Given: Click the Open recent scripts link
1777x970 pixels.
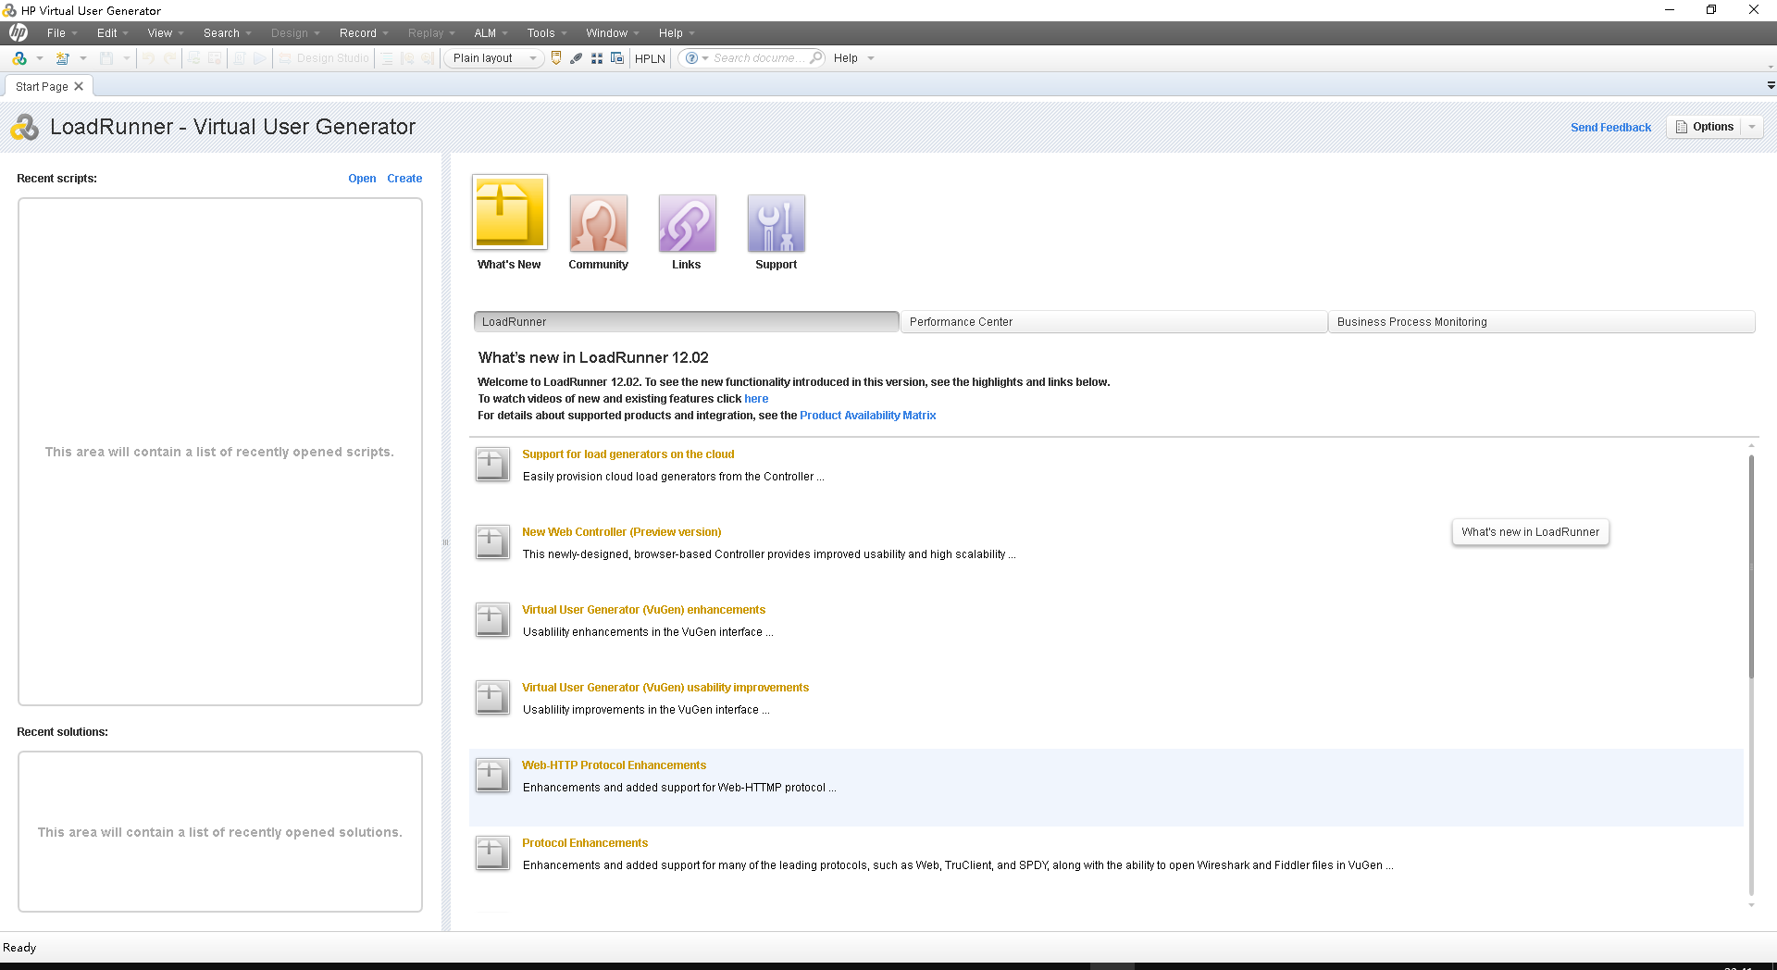Looking at the screenshot, I should [x=362, y=179].
